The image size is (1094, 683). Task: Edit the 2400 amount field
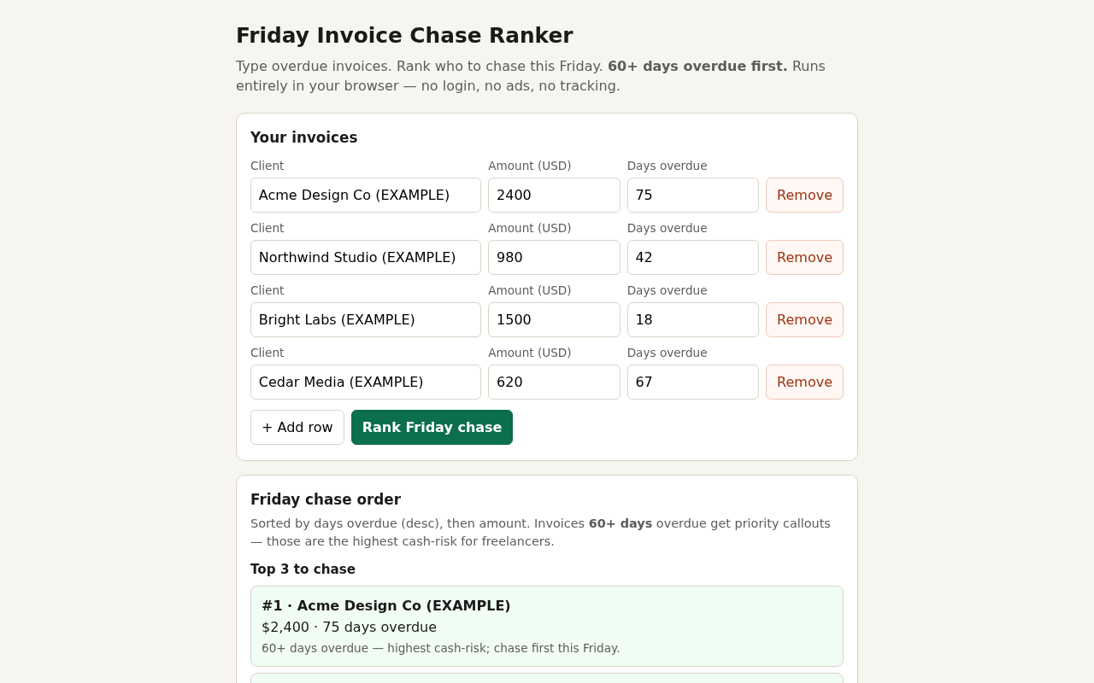554,195
